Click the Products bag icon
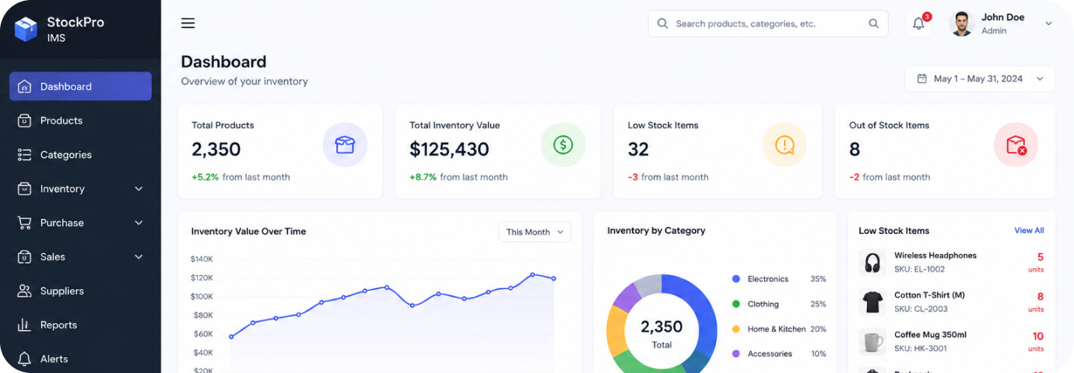Screen dimensions: 1074x373 point(24,120)
